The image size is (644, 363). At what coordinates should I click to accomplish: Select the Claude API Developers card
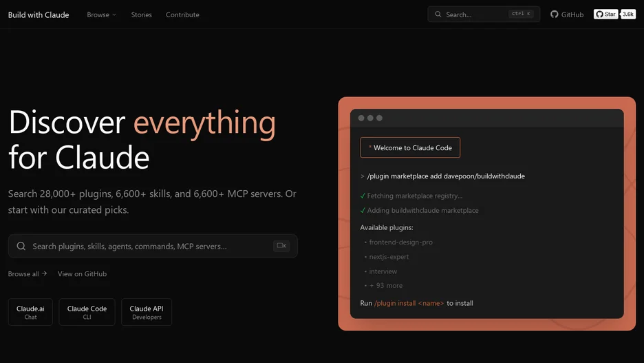coord(147,312)
